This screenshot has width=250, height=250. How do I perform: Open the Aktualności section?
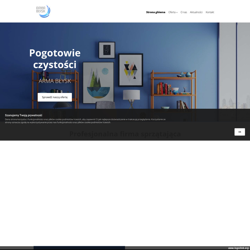tap(196, 12)
